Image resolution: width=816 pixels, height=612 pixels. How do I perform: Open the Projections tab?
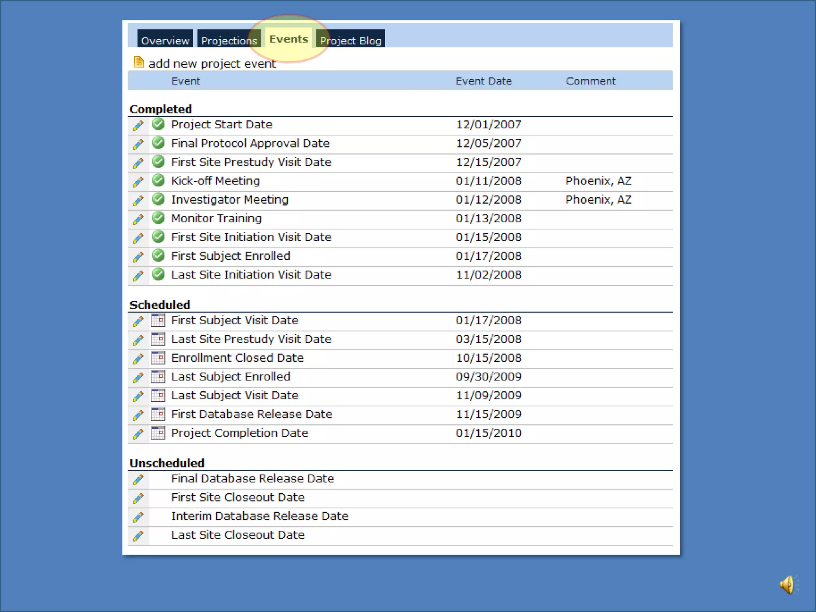[x=229, y=40]
